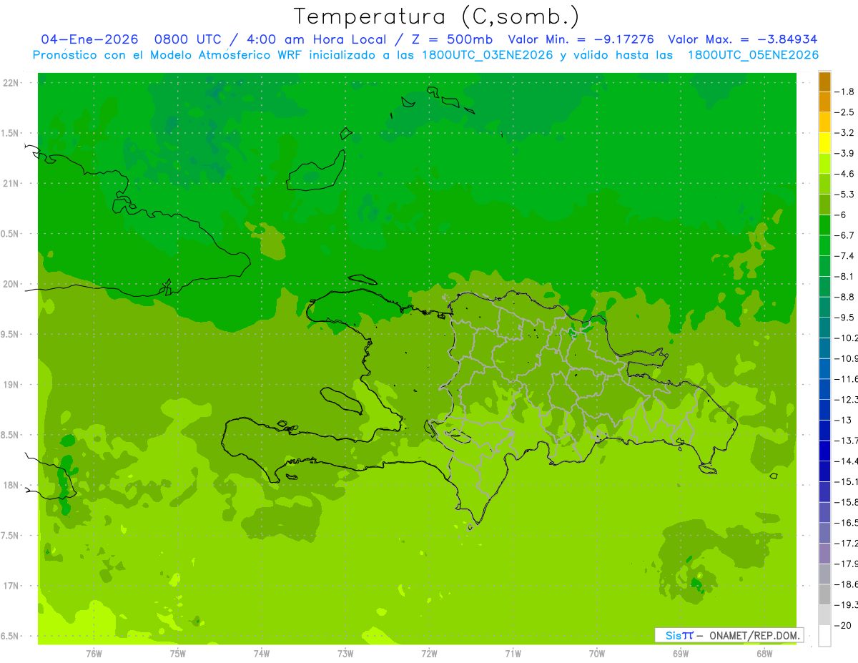This screenshot has width=858, height=663.
Task: Click the 'ONAMET/REP.DOM.' credit label
Action: [755, 635]
